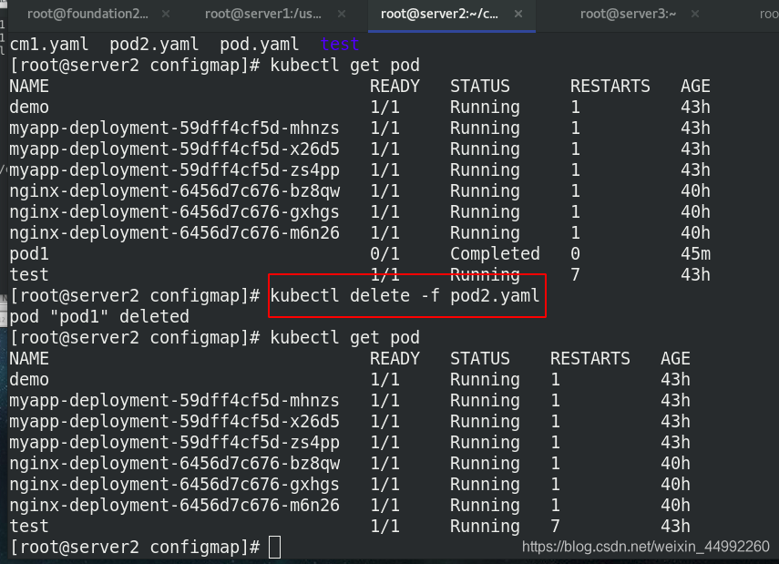Screen dimensions: 779x564
Task: Click the 'pod "pod1" deleted' output line
Action: pos(99,316)
